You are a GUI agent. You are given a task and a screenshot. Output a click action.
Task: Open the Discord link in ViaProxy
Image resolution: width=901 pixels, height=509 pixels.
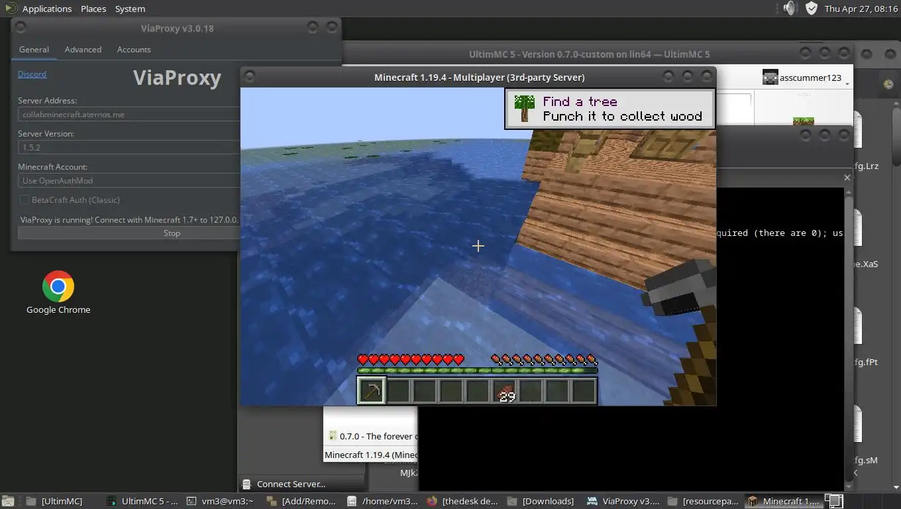tap(32, 74)
